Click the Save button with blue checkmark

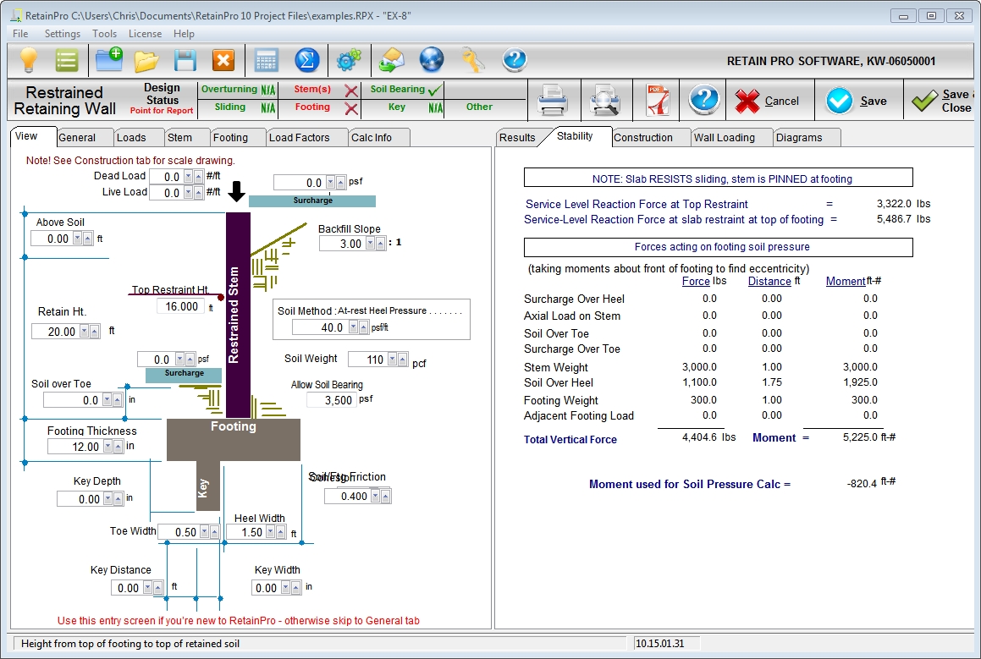coord(857,101)
